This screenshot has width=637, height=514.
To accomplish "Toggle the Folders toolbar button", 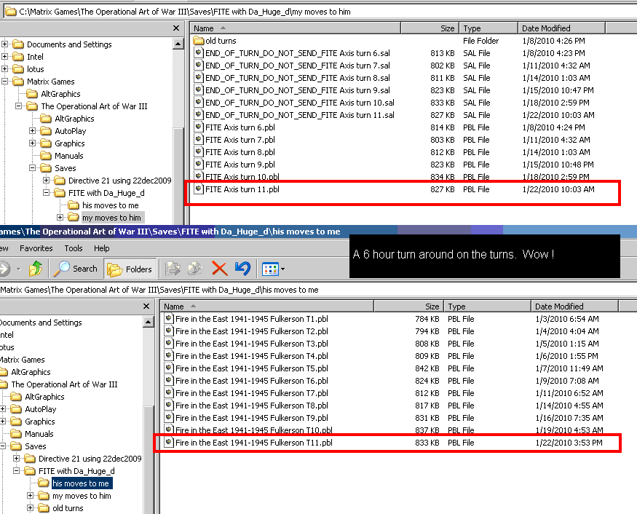I will point(130,269).
